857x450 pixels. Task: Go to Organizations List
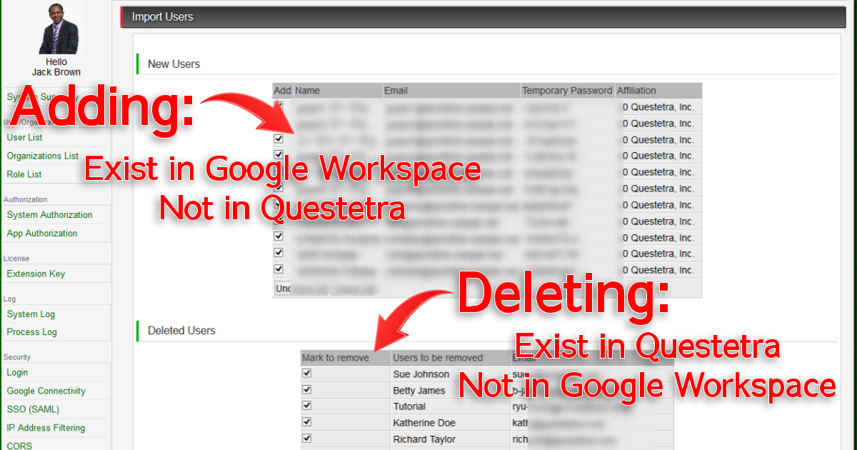point(43,156)
